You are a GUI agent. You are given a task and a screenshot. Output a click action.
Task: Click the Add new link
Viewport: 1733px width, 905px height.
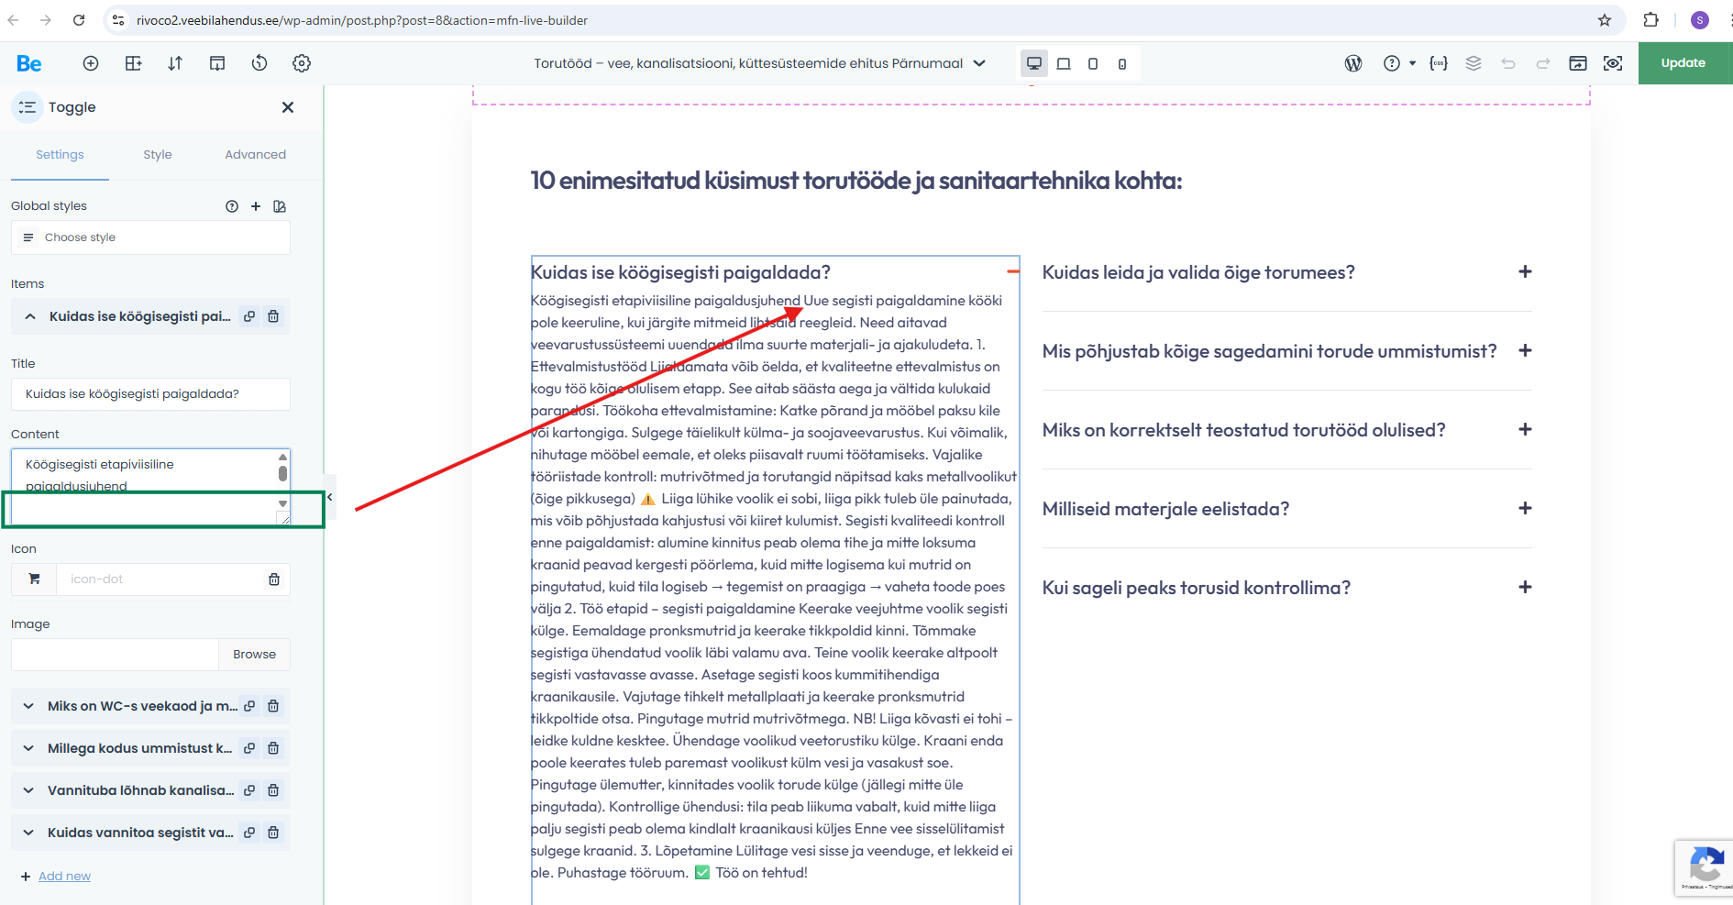[x=64, y=877]
